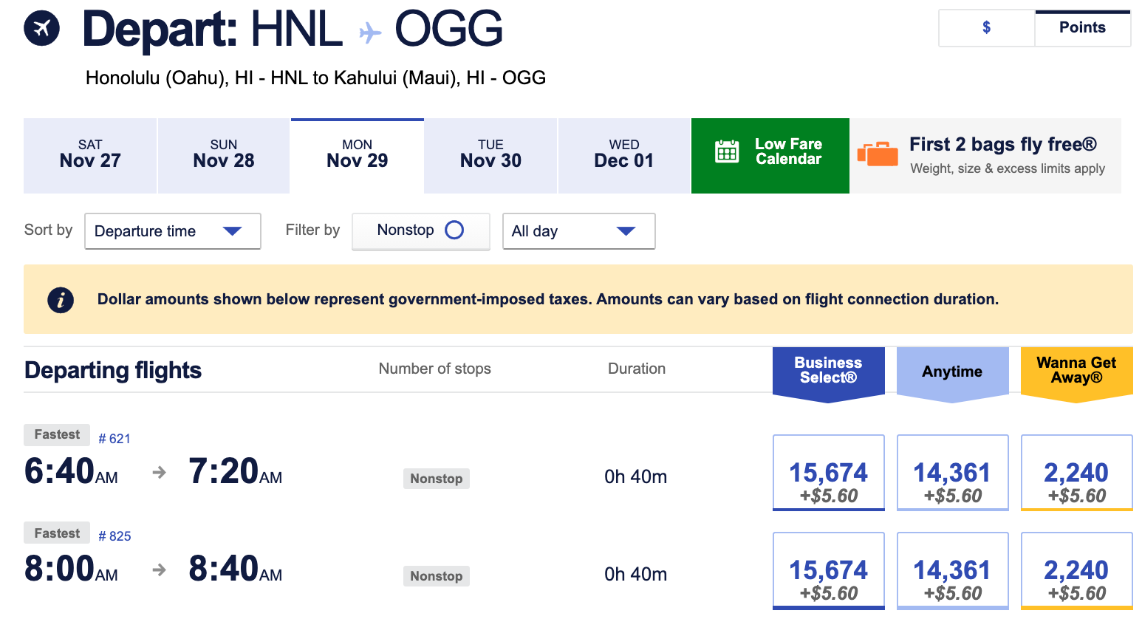Switch to the SUN Nov 28 date tab

tap(223, 155)
